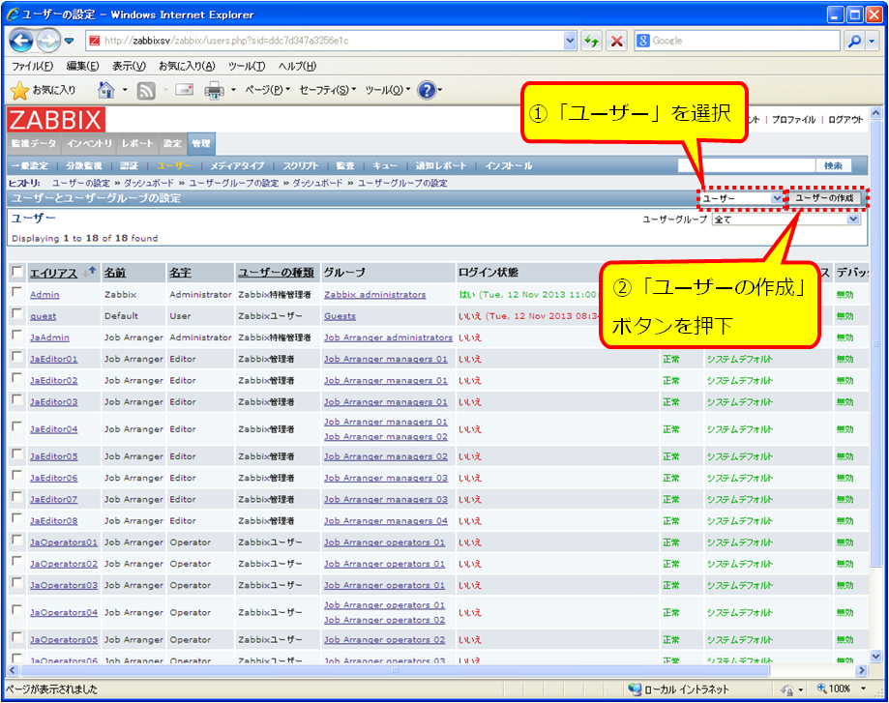The height and width of the screenshot is (703, 889).
Task: Open the search provider dropdown arrow
Action: click(872, 41)
